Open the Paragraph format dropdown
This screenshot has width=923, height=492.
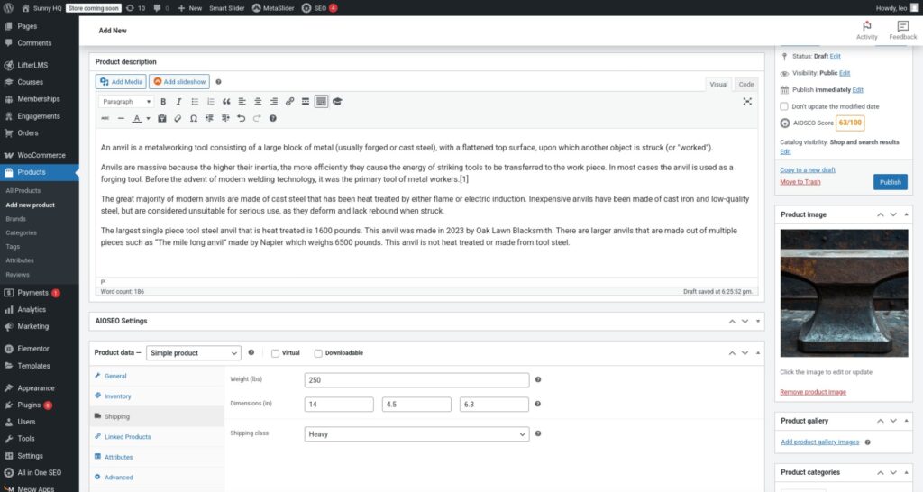pos(126,102)
